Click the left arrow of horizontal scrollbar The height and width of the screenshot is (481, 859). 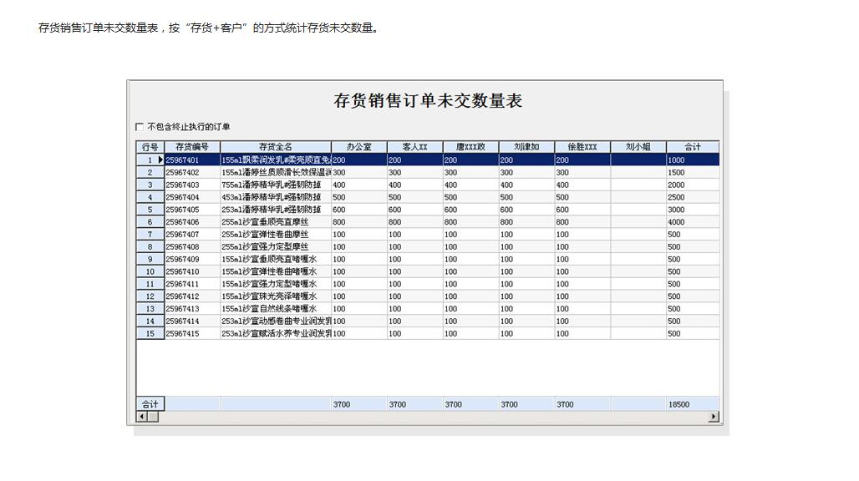point(141,417)
